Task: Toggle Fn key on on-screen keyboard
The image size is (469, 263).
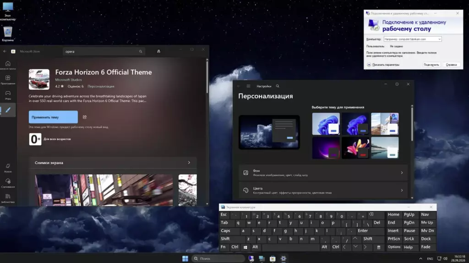Action: pos(224,247)
